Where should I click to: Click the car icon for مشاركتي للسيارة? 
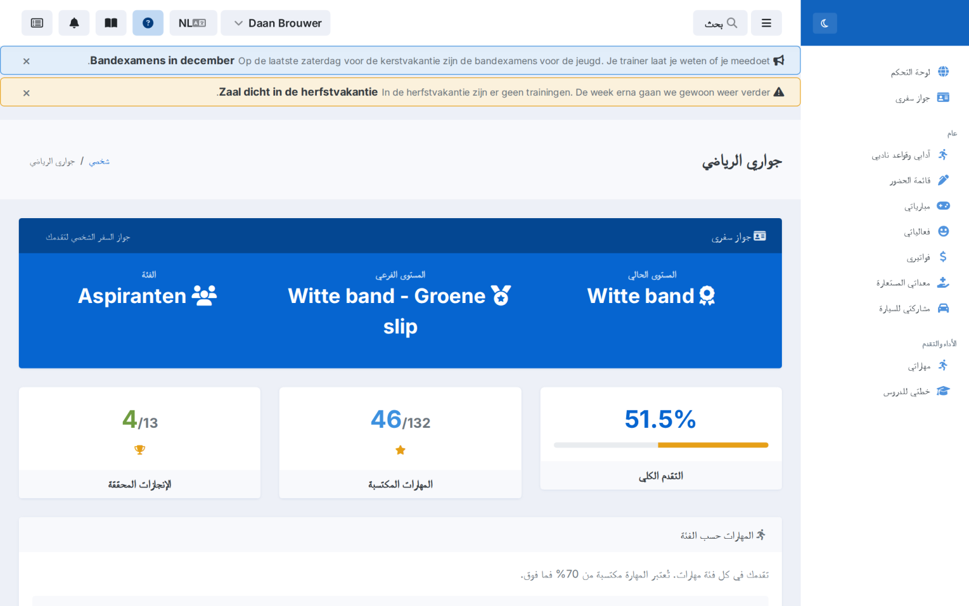click(943, 308)
